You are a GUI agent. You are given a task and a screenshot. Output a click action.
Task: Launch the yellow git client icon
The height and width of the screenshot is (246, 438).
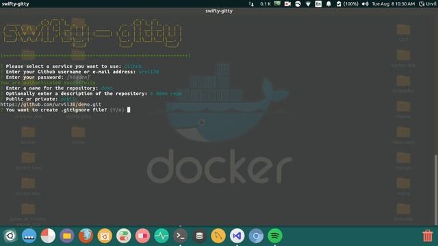(218, 236)
